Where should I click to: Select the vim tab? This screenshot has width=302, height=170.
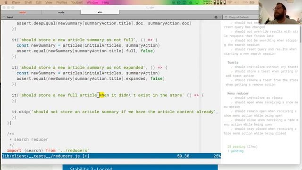(x=100, y=12)
